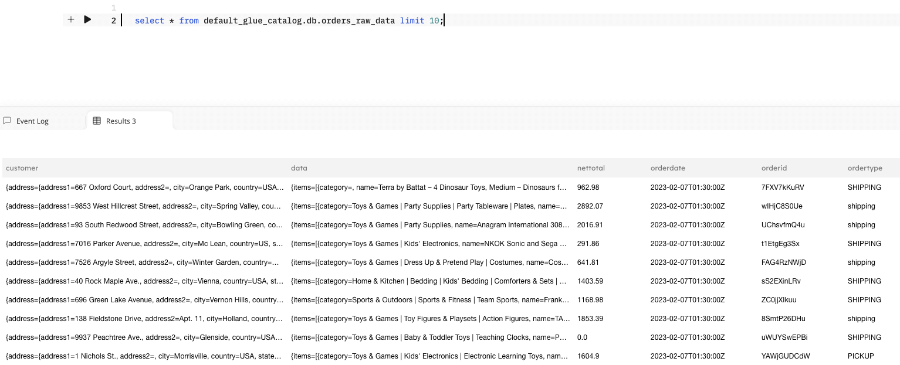
Task: Click the data column header
Action: 299,168
